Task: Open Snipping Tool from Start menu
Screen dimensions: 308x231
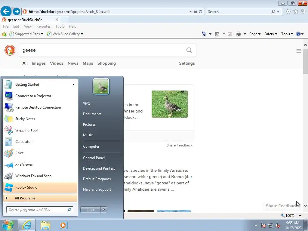Action: [x=40, y=130]
